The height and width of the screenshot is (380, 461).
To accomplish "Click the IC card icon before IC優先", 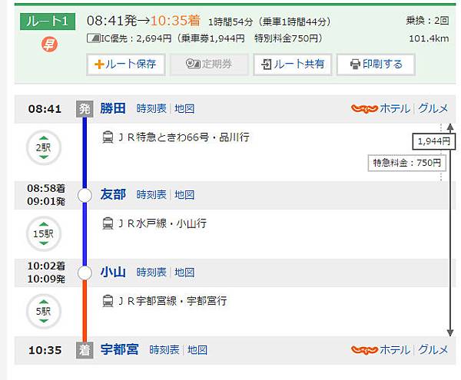I will click(x=94, y=38).
